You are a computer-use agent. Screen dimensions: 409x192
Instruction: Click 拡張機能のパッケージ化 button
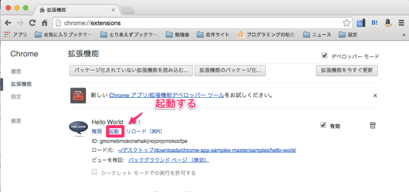[x=230, y=71]
